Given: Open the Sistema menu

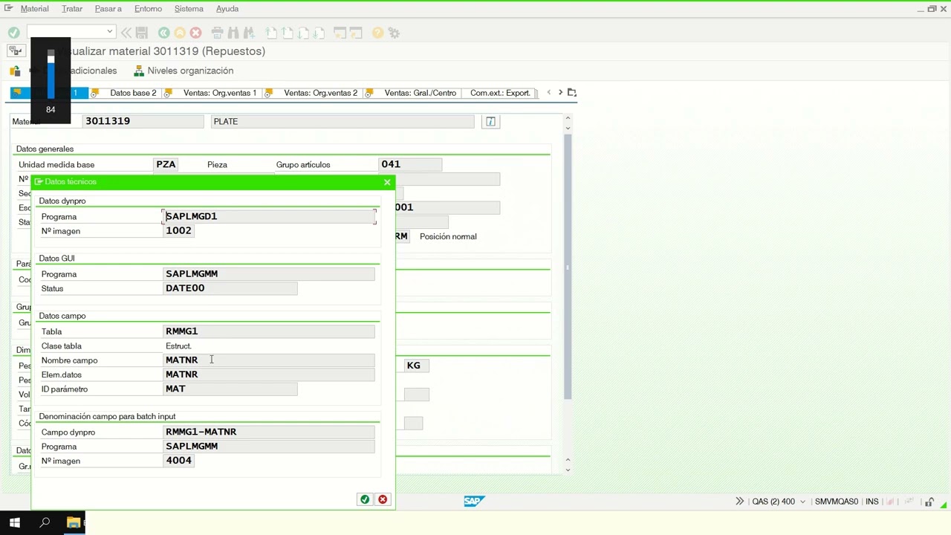Looking at the screenshot, I should point(189,9).
